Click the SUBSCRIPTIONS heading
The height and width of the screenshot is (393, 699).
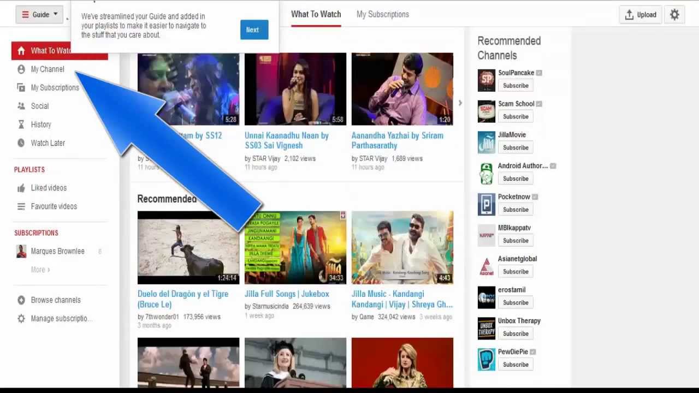36,233
